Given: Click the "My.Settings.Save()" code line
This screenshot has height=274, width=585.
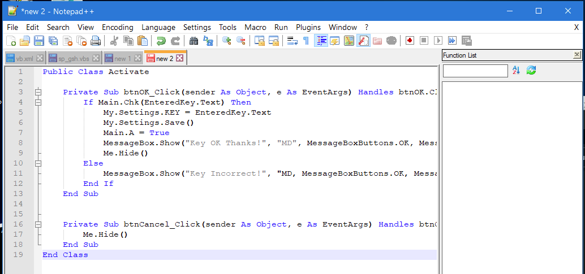Looking at the screenshot, I should point(148,123).
